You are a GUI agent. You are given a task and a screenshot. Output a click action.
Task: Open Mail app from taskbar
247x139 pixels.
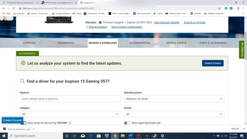(83, 136)
